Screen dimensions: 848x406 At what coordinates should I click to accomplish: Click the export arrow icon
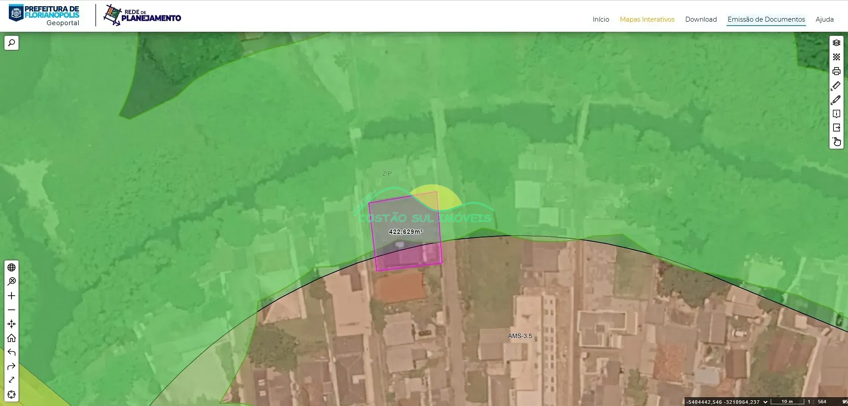click(x=837, y=128)
